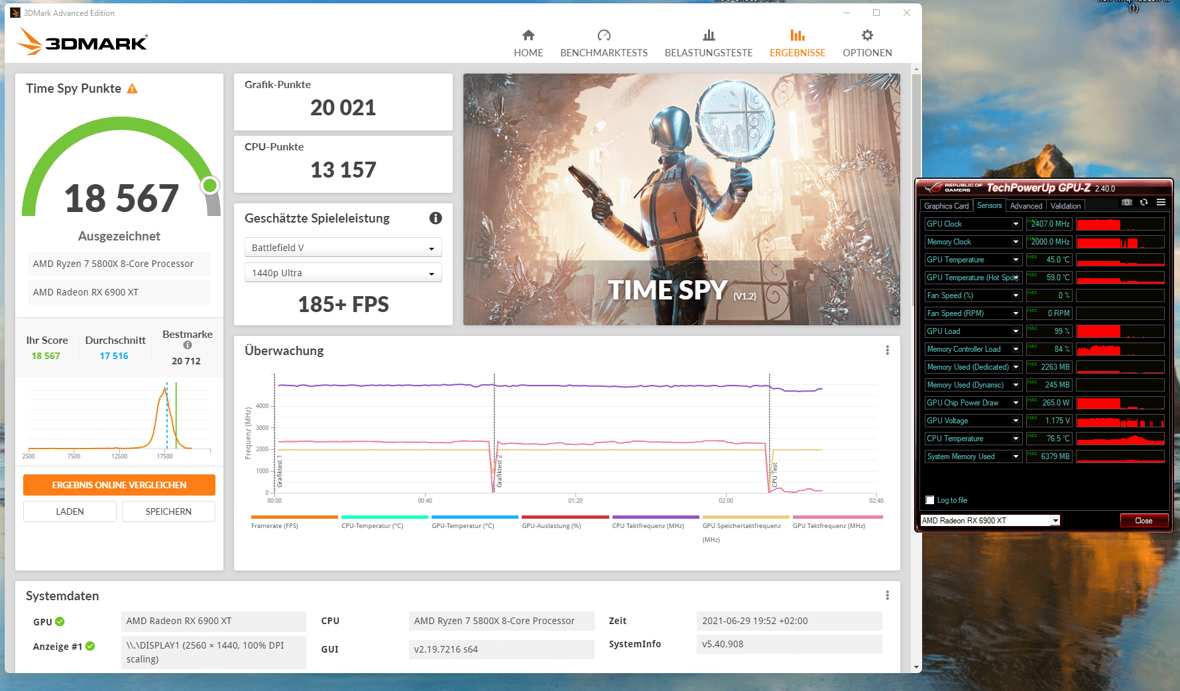Image resolution: width=1180 pixels, height=691 pixels.
Task: Click the GPU Load red graph
Action: point(1120,331)
